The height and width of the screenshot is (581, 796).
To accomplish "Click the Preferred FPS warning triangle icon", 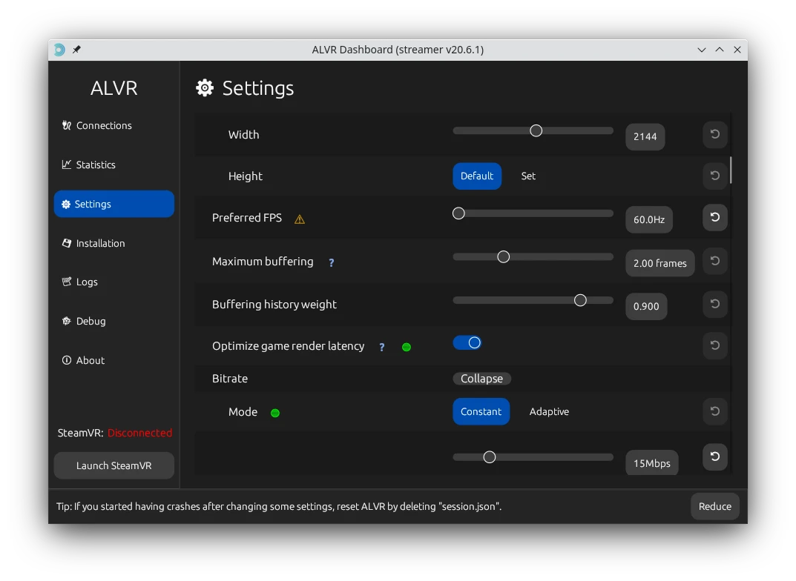I will [x=300, y=219].
